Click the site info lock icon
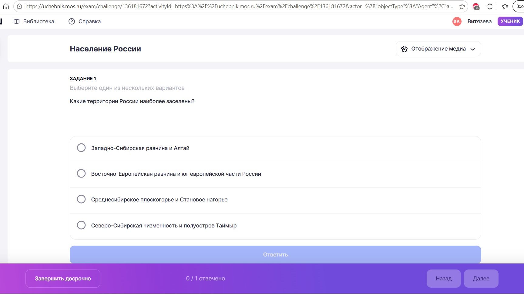Image resolution: width=524 pixels, height=294 pixels. click(x=19, y=6)
